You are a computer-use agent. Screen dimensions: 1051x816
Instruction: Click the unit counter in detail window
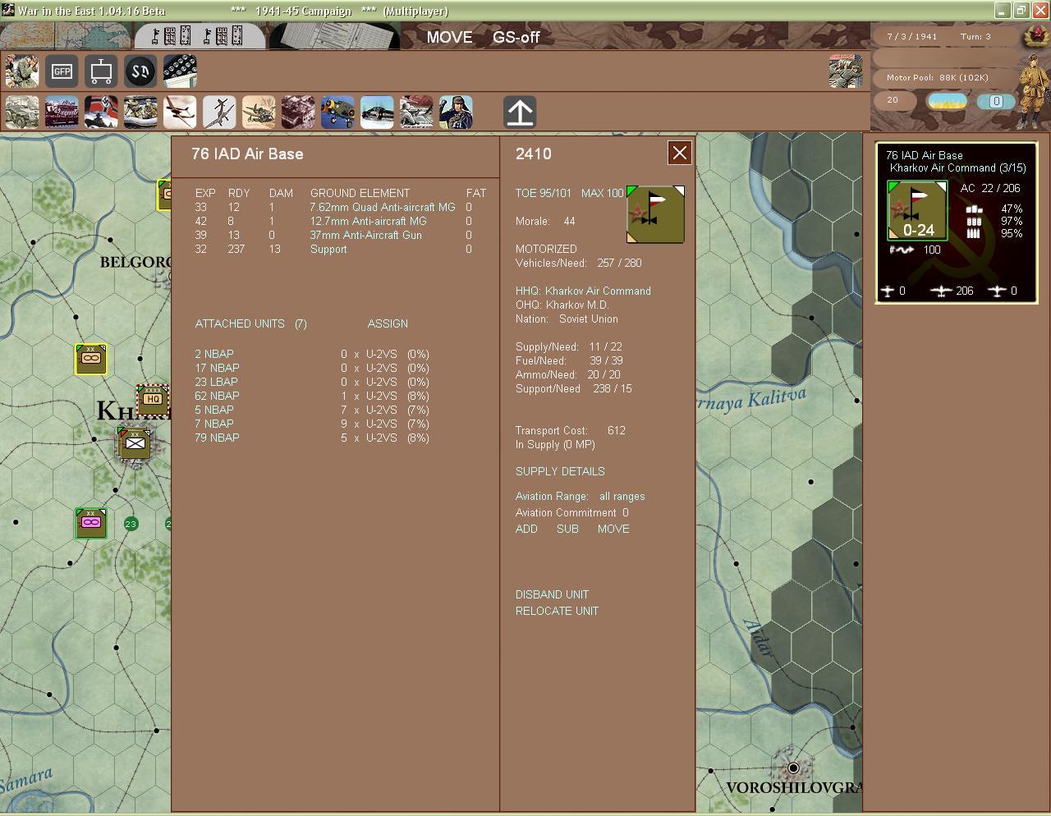[655, 214]
